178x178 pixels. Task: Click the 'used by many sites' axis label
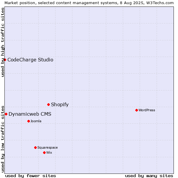149,176
